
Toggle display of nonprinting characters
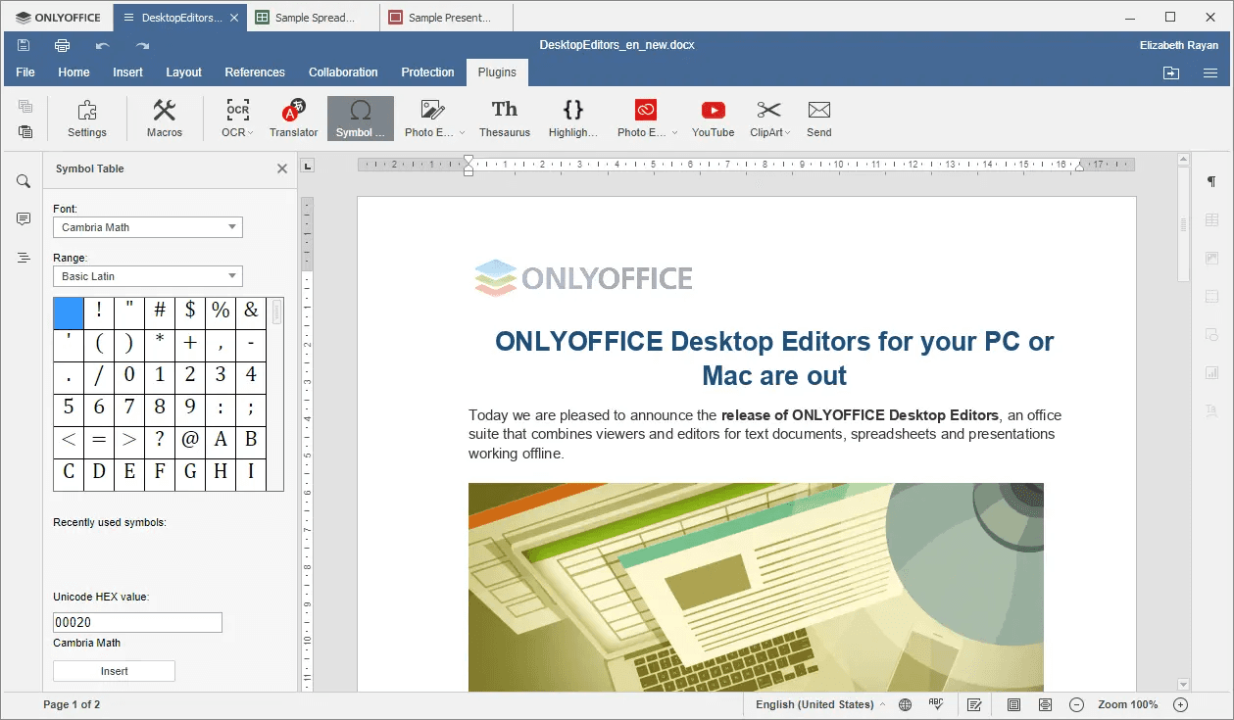pyautogui.click(x=1211, y=181)
